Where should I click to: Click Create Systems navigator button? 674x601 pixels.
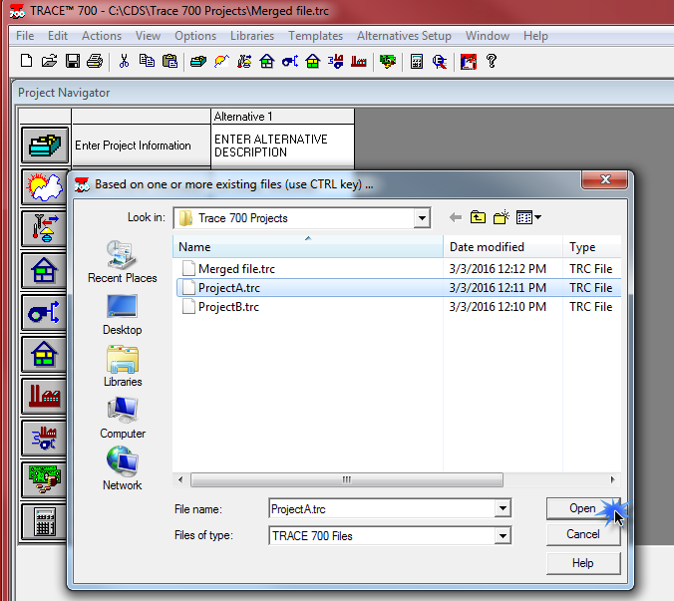point(45,312)
